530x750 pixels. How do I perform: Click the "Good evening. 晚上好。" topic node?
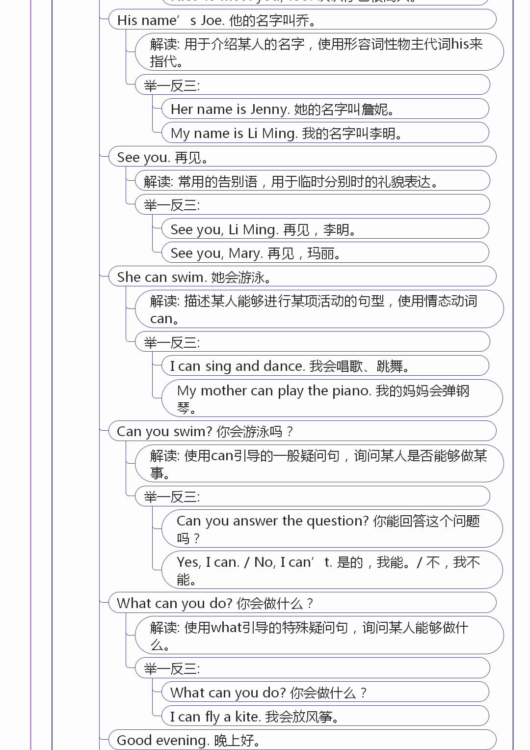point(301,740)
